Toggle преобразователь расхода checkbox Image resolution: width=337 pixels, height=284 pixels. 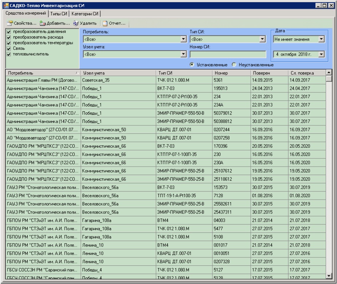[x=9, y=37]
